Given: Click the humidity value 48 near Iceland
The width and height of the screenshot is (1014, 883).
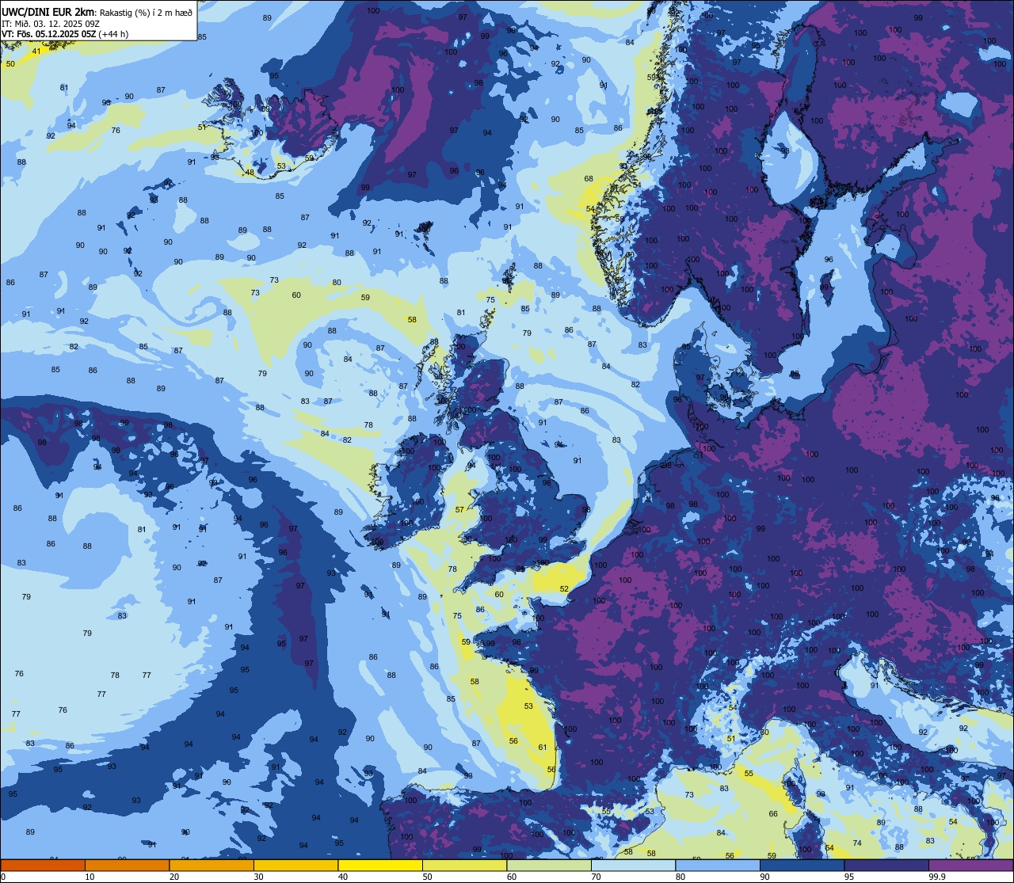Looking at the screenshot, I should [x=250, y=173].
